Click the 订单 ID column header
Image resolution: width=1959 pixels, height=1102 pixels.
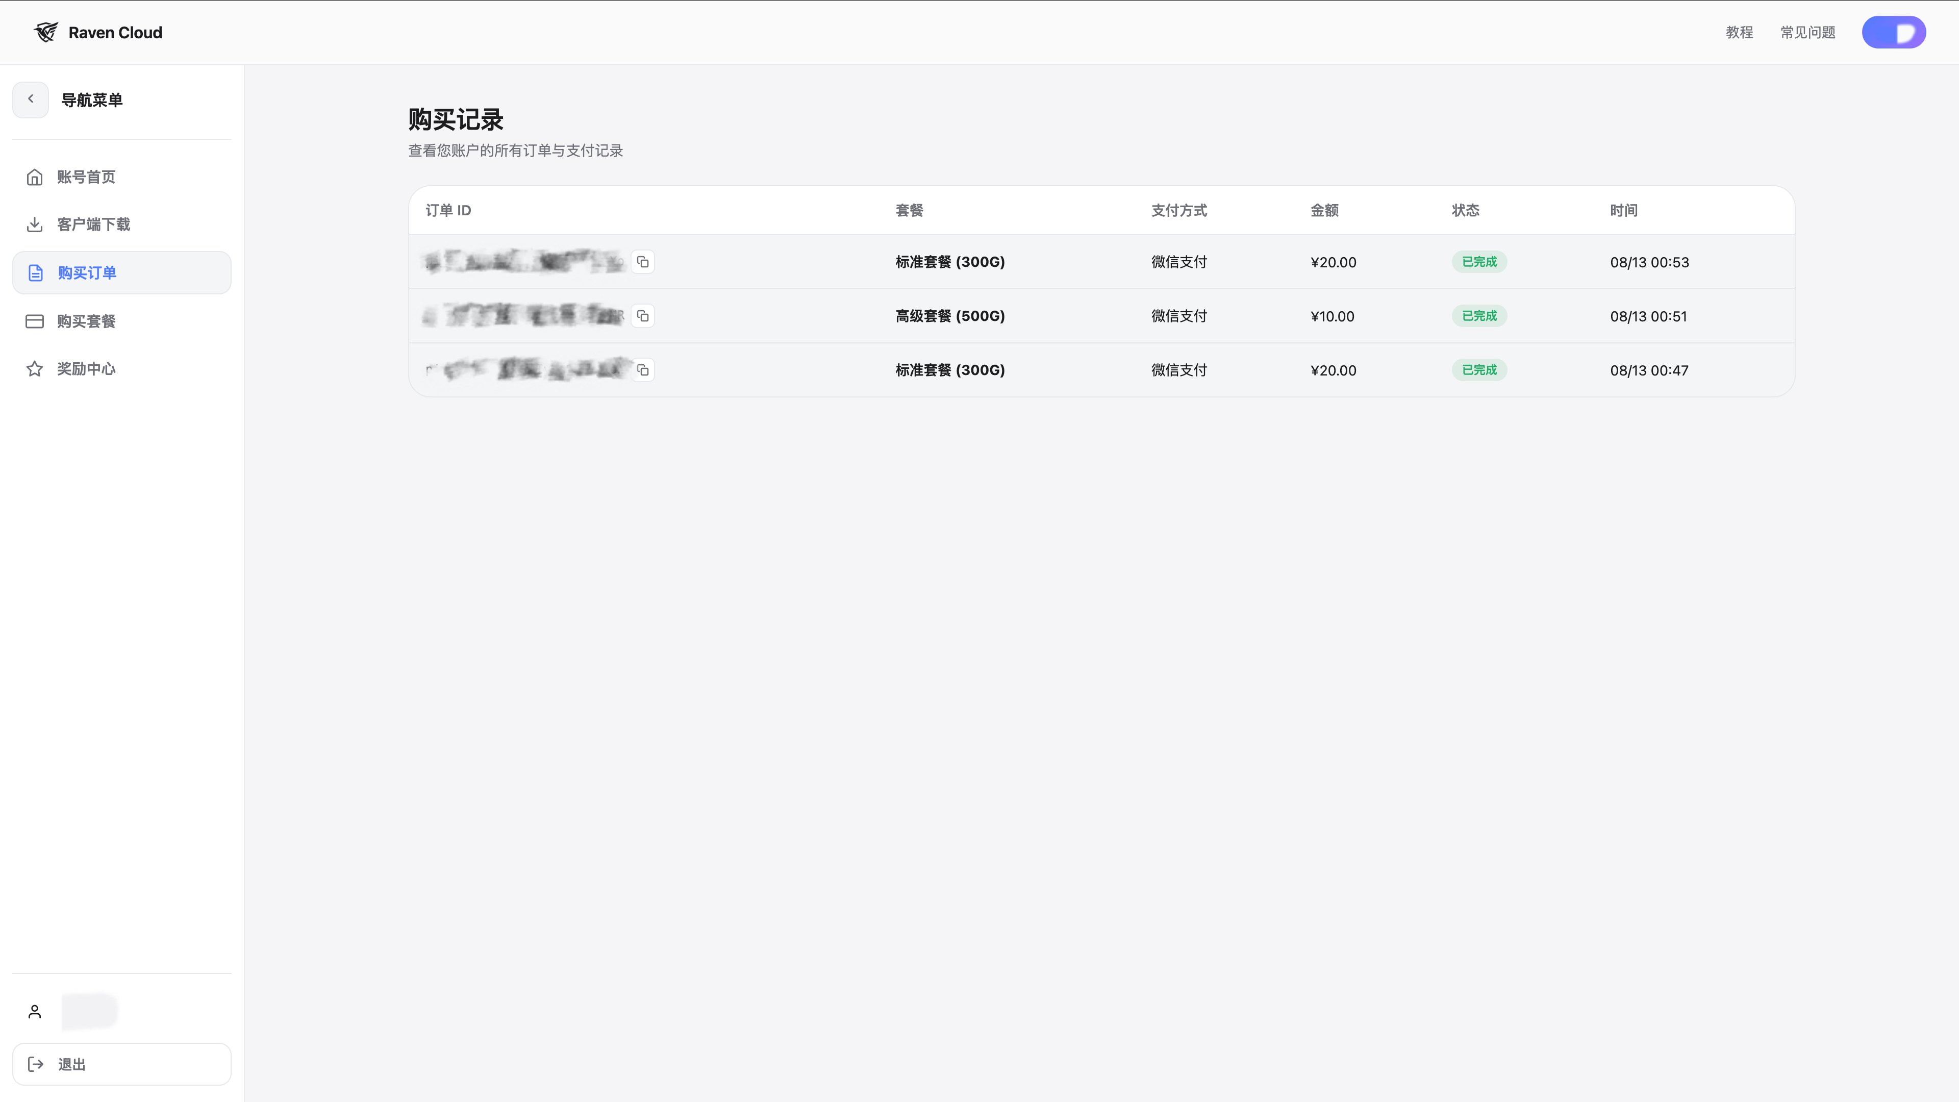tap(449, 210)
